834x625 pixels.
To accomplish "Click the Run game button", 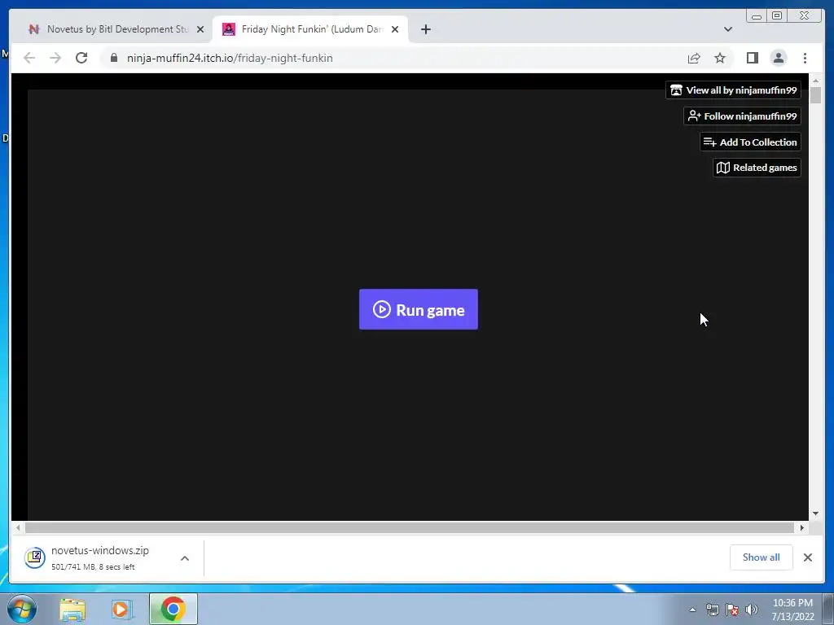I will [x=418, y=309].
